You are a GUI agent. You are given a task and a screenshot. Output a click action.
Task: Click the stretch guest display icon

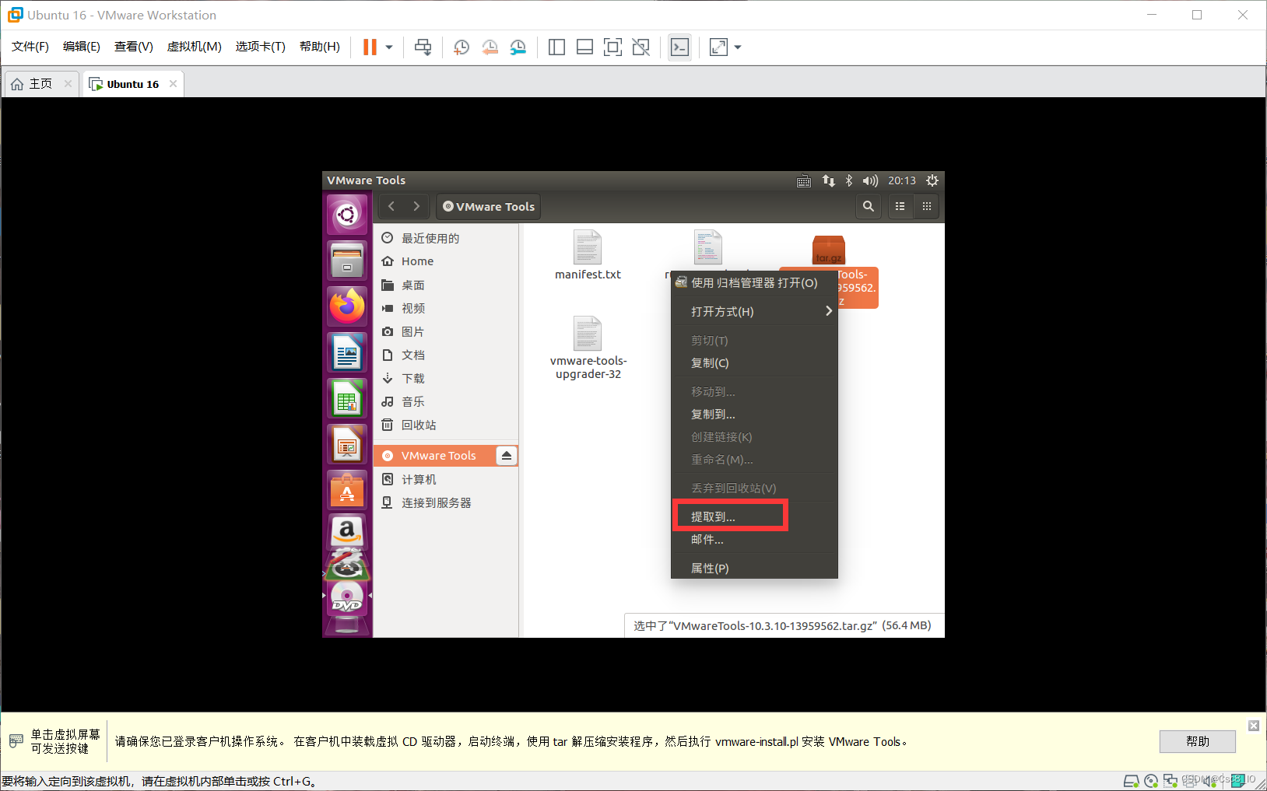pos(719,47)
